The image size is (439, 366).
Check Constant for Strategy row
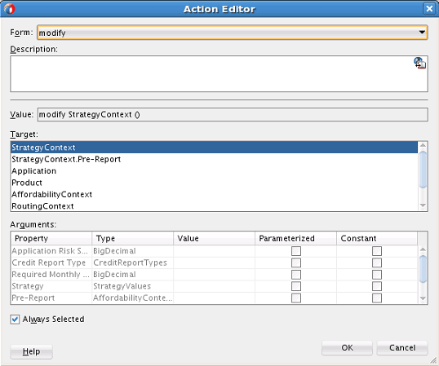click(377, 286)
